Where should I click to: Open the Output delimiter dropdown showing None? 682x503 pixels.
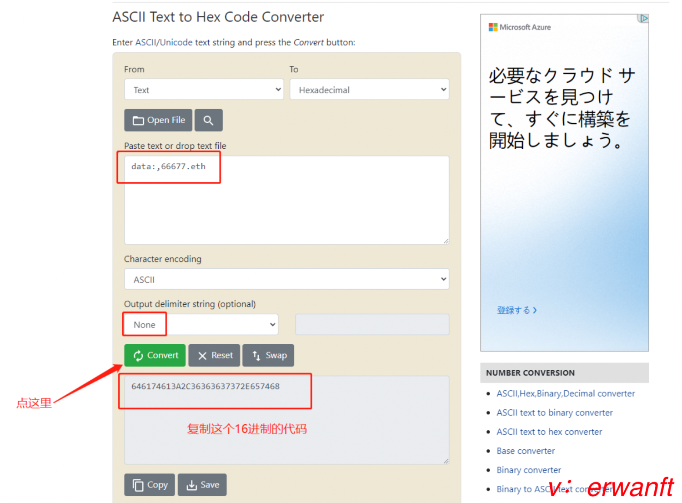coord(201,325)
